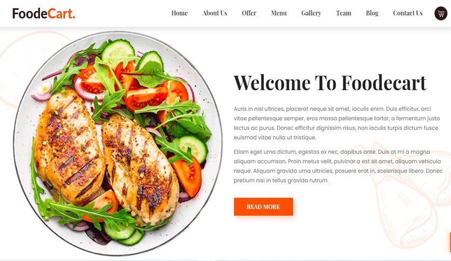Go to Contact Us
Screen dimensions: 451x261
click(x=407, y=13)
